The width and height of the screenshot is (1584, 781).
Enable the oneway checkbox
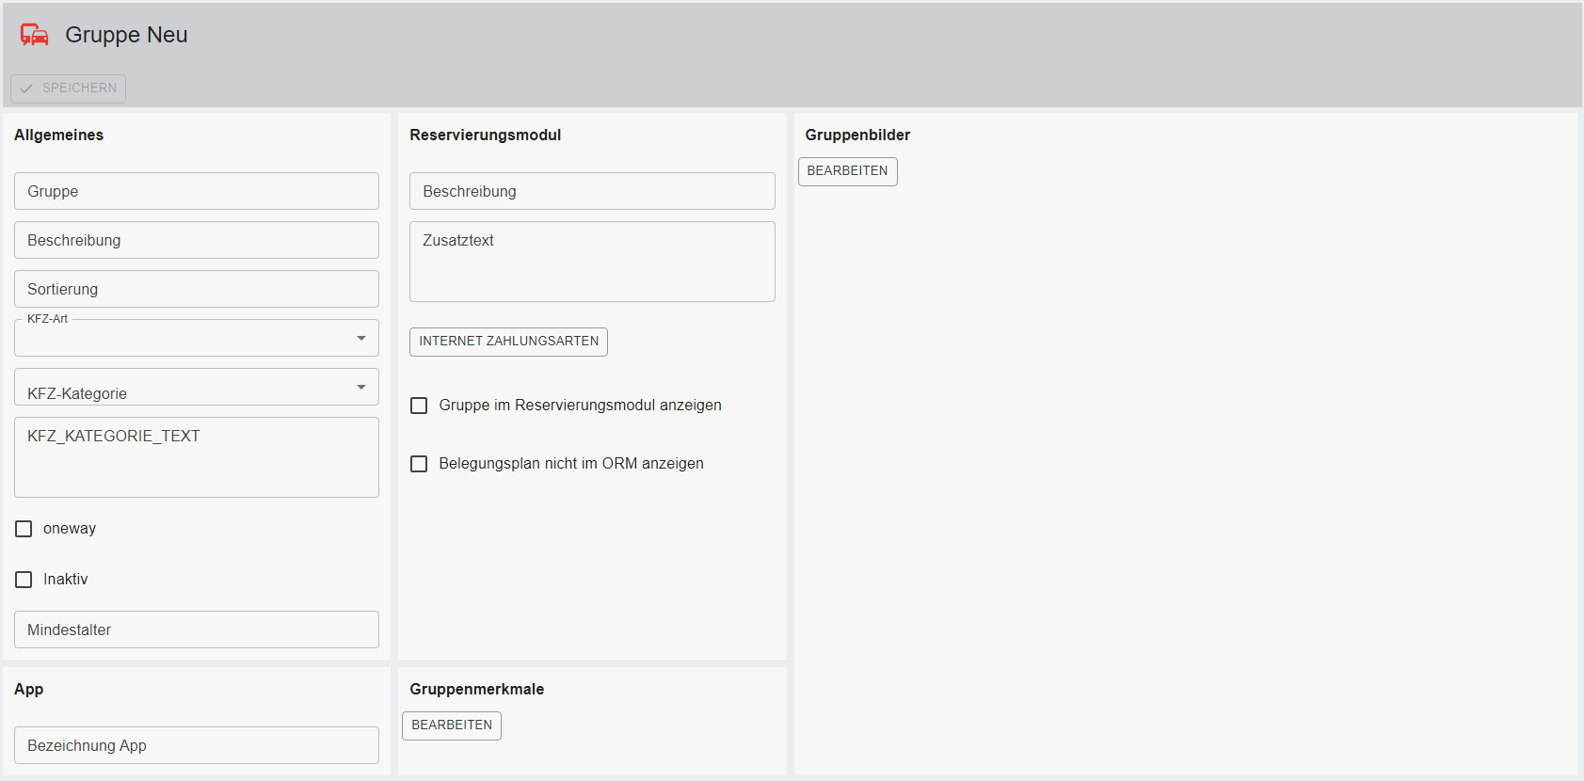[x=24, y=529]
